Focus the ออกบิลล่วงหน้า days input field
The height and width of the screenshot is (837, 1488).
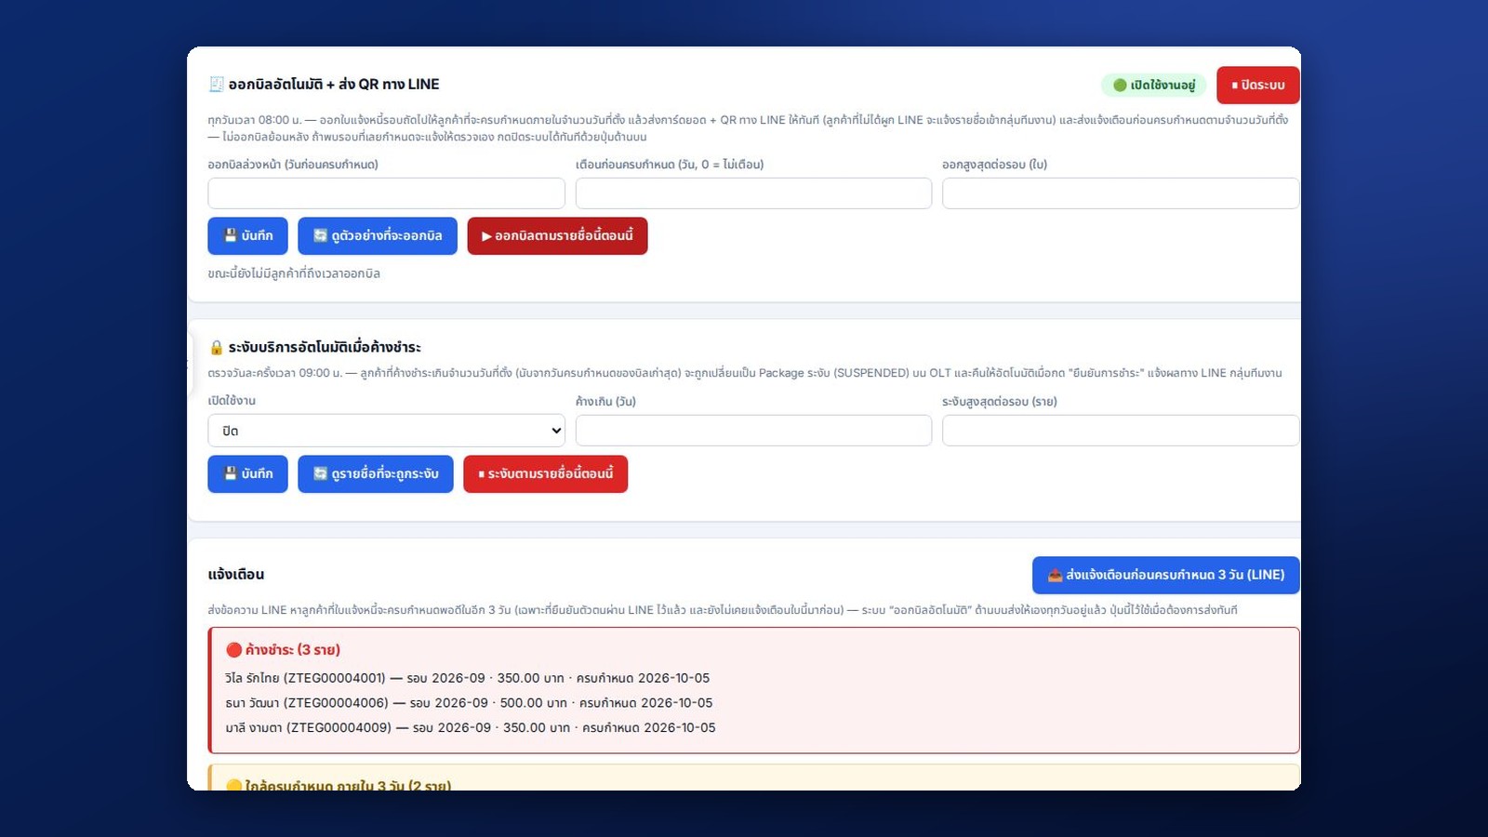point(386,193)
